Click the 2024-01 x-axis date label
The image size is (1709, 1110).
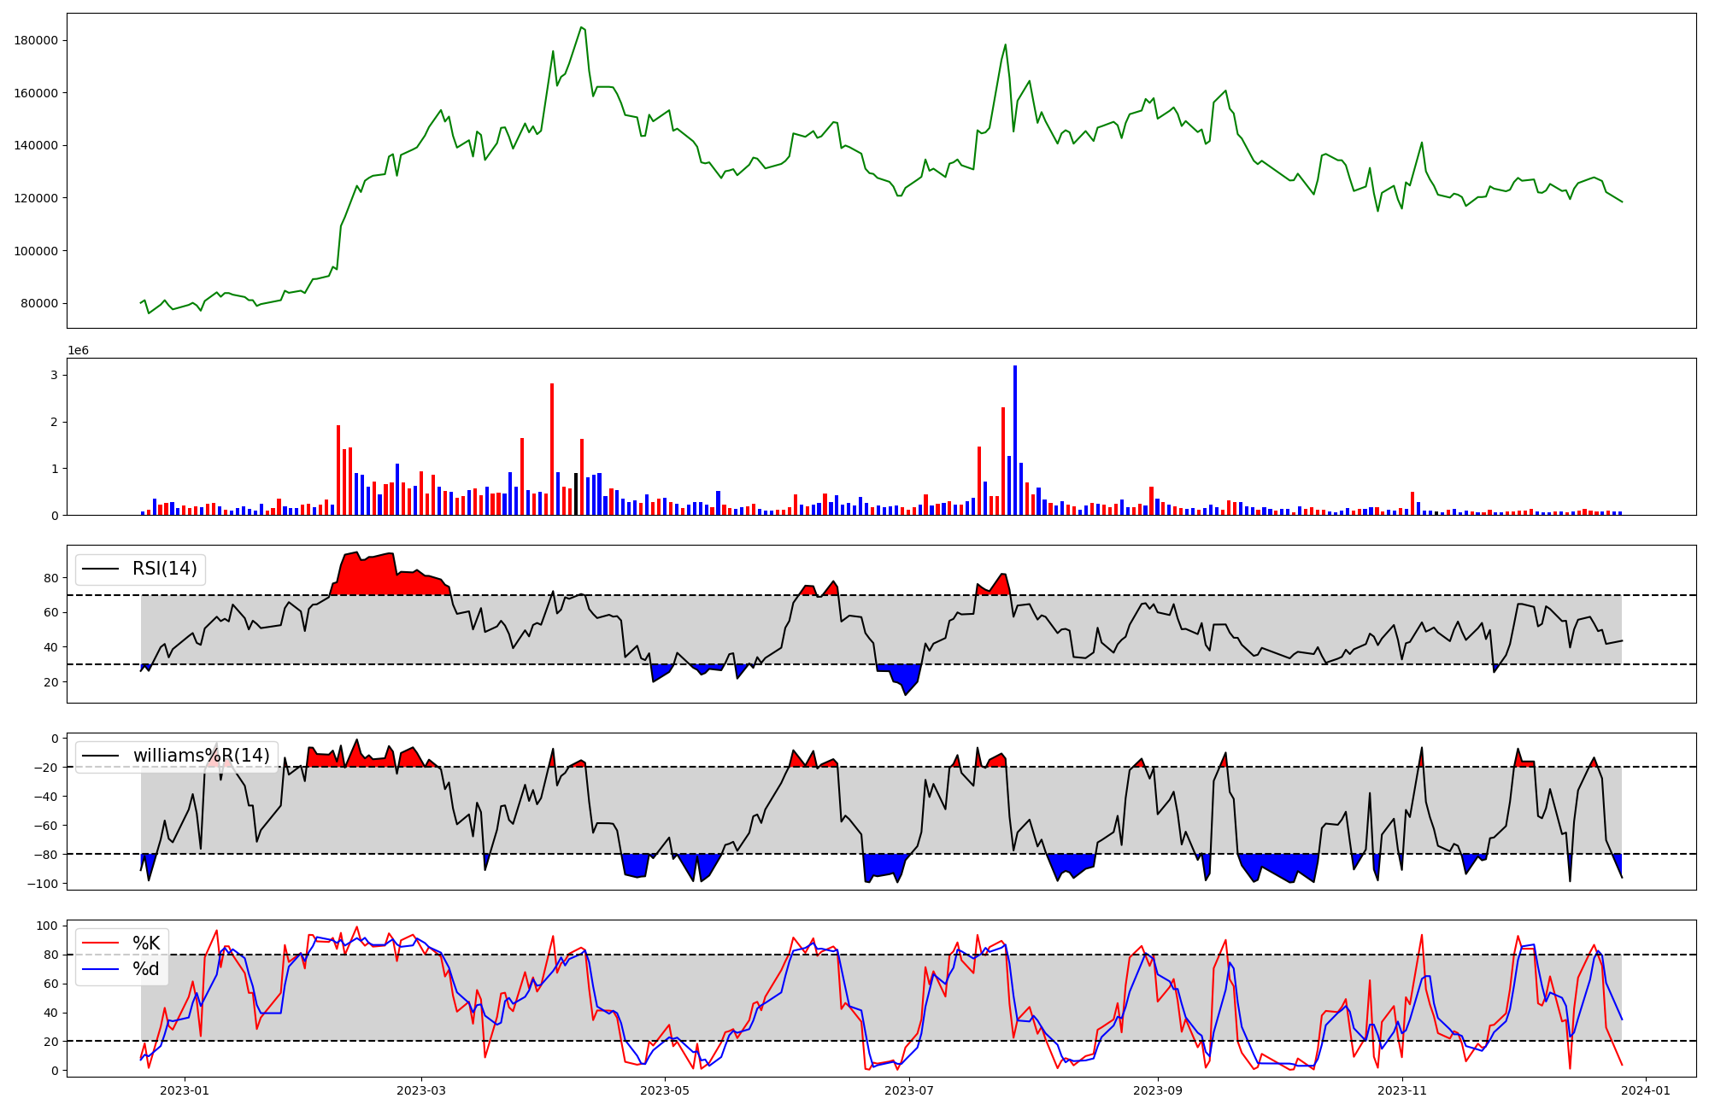[x=1646, y=1090]
